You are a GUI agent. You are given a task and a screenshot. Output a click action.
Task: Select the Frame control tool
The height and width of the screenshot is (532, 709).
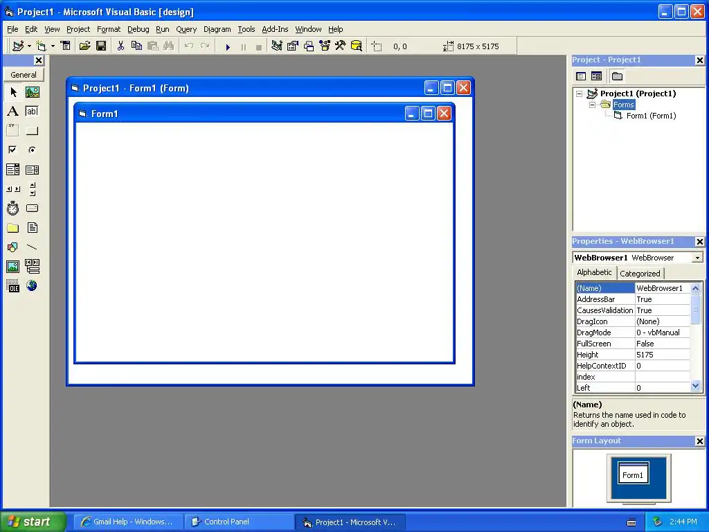tap(13, 131)
